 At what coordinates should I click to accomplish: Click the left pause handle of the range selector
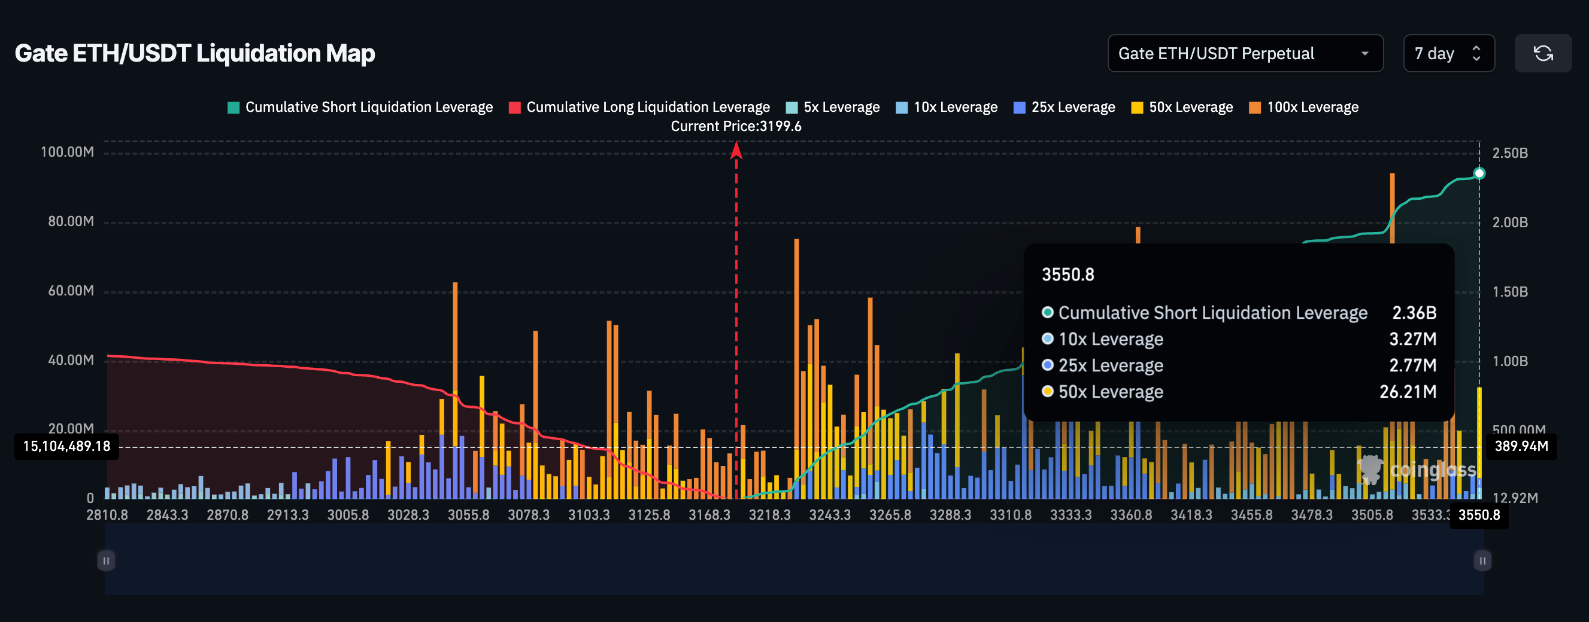tap(105, 561)
